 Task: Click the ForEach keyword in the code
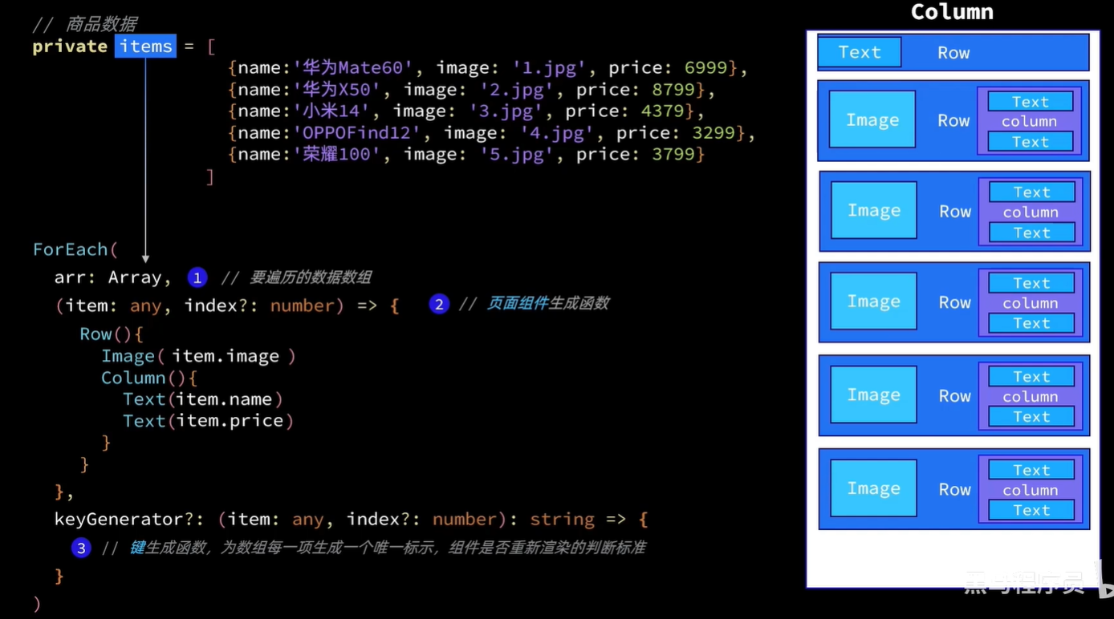[71, 249]
